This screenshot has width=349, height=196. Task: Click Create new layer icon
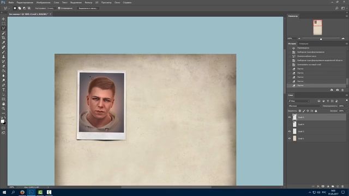coord(338,186)
